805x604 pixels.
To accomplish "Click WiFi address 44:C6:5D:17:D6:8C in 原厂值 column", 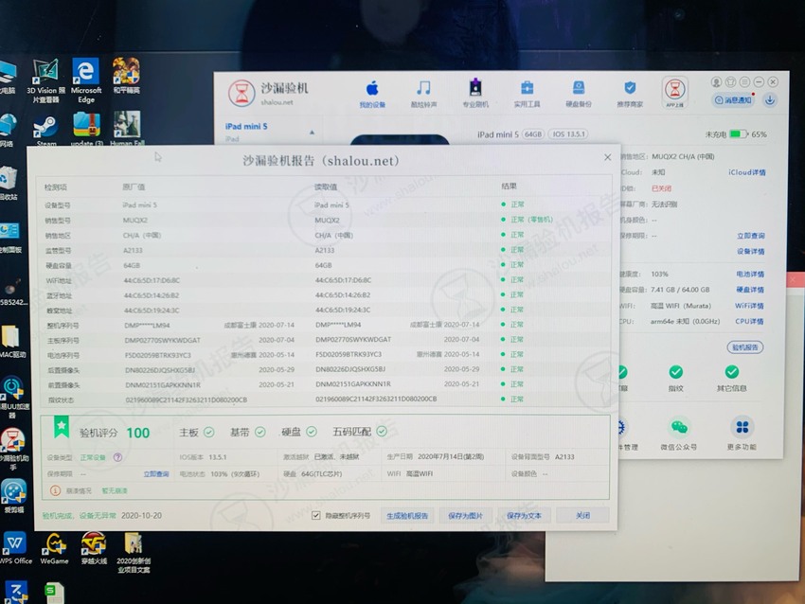I will pos(152,281).
